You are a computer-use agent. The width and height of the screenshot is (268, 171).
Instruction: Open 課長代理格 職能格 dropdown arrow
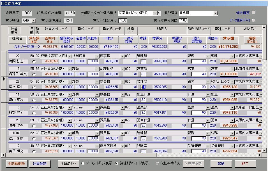coord(123,146)
